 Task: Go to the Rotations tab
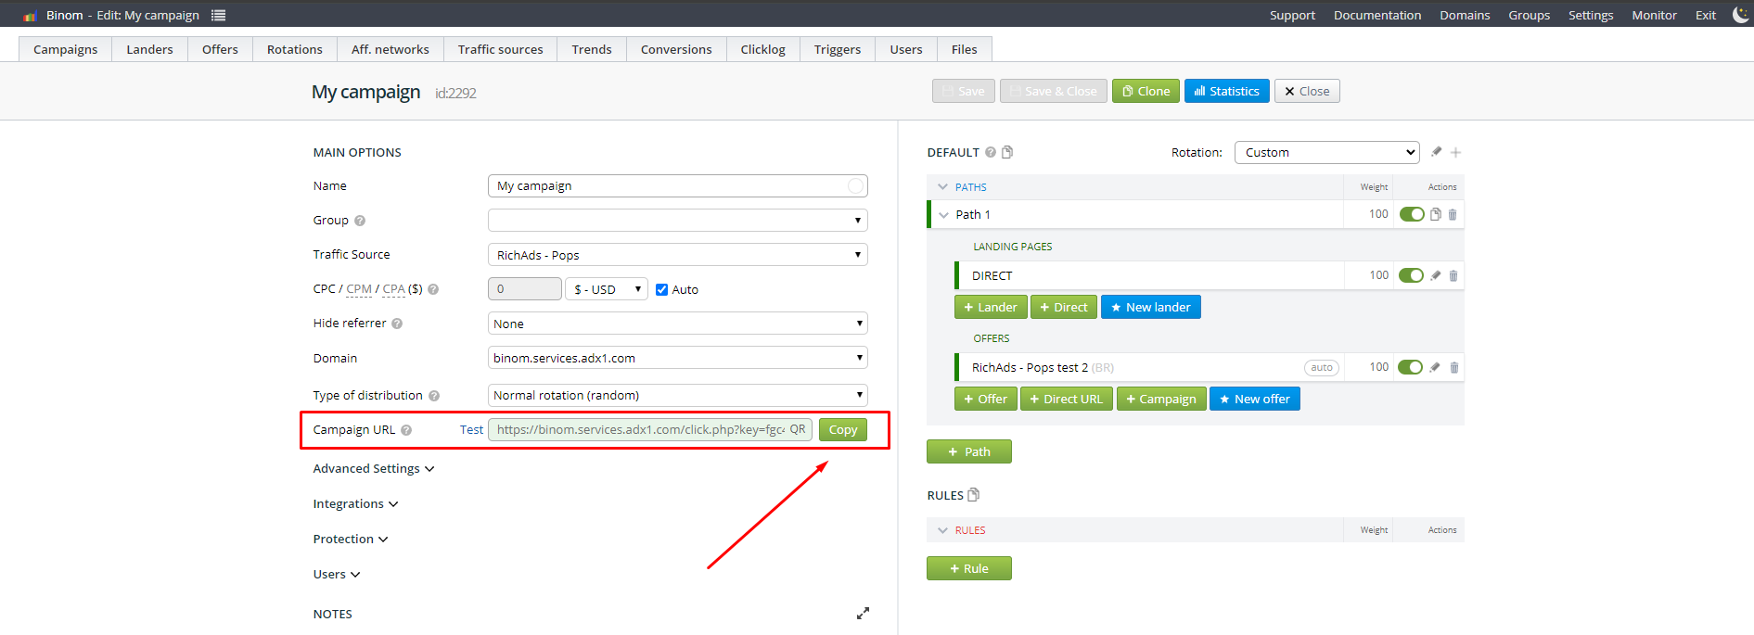(295, 49)
